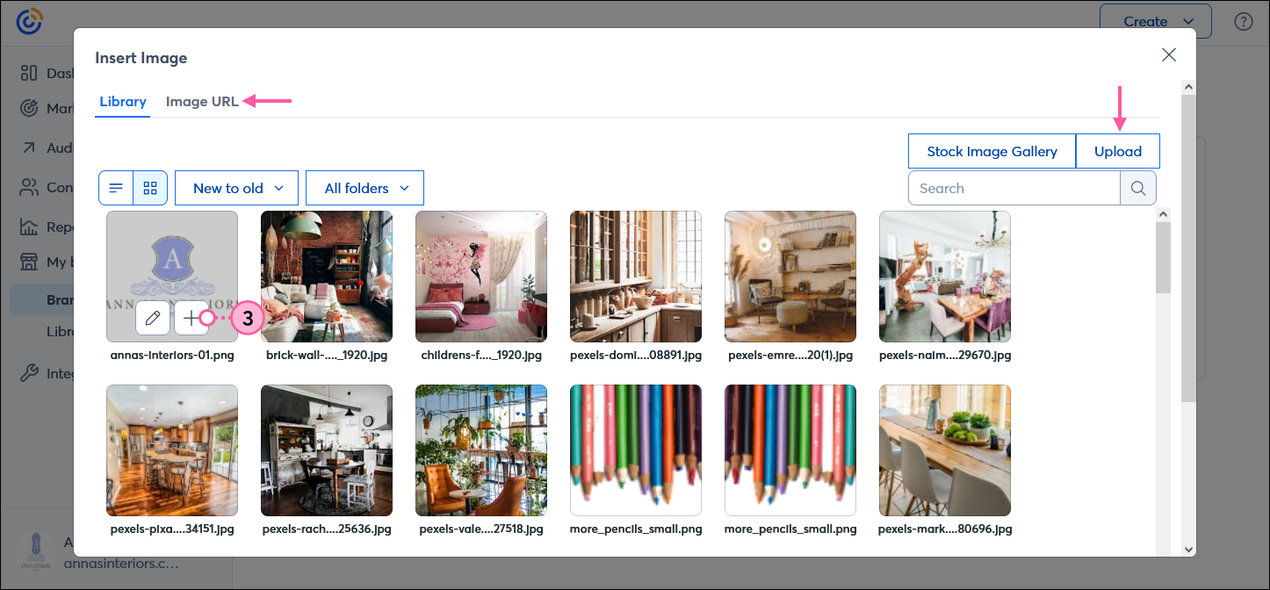Screen dimensions: 1270x590
Task: Click the file name pexels-emre....20(1).jpg
Action: pos(790,356)
